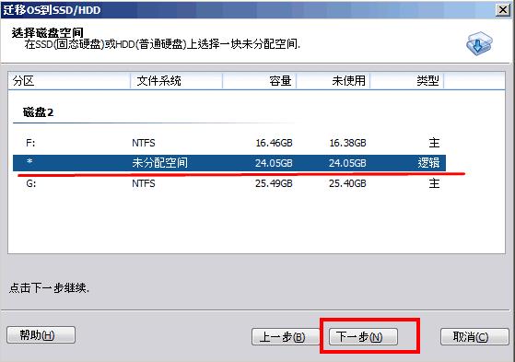This screenshot has height=362, width=515.
Task: Click the 点击下一步继续 hint text
Action: 49,287
